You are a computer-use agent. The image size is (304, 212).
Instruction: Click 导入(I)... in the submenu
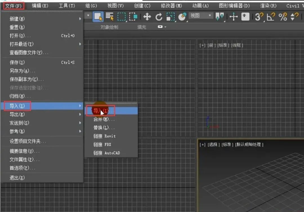click(111, 111)
